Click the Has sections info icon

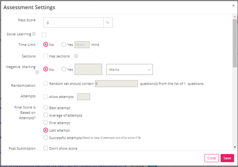tap(76, 56)
